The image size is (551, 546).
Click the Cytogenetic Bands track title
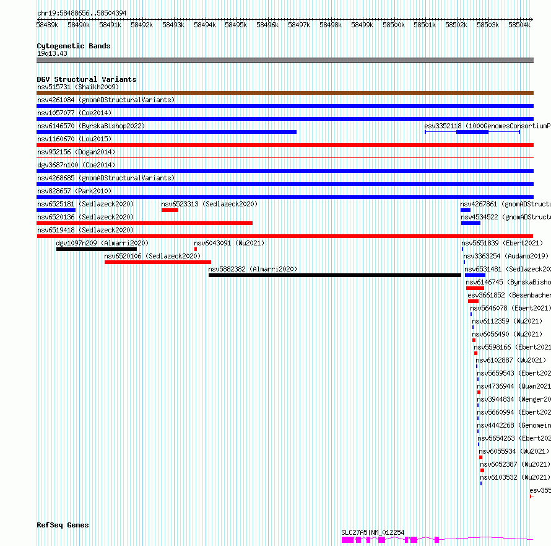[74, 46]
